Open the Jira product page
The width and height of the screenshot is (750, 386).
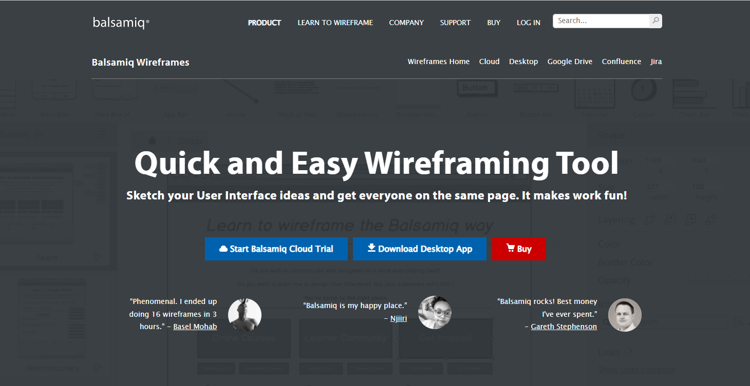pos(656,62)
